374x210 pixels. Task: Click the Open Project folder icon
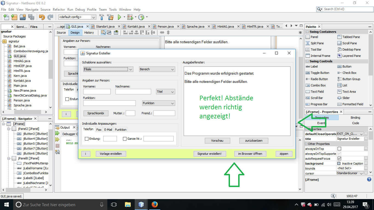click(23, 17)
